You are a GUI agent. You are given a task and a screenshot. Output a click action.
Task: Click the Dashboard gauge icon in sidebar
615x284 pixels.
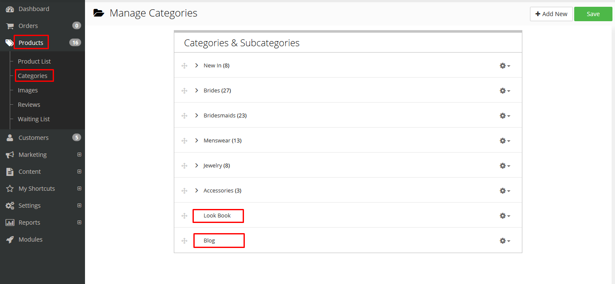click(10, 9)
